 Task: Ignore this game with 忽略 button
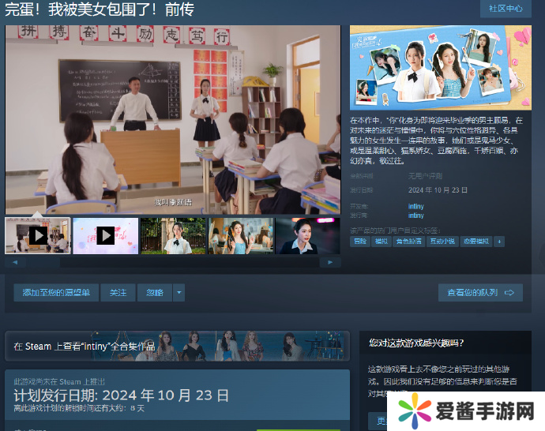click(x=155, y=293)
